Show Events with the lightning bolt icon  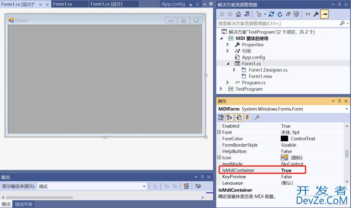tap(247, 118)
